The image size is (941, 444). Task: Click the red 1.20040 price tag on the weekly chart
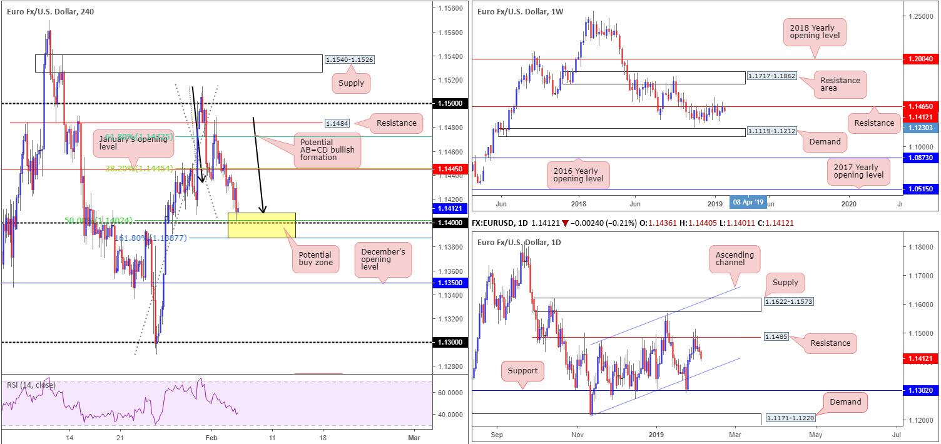pyautogui.click(x=922, y=59)
